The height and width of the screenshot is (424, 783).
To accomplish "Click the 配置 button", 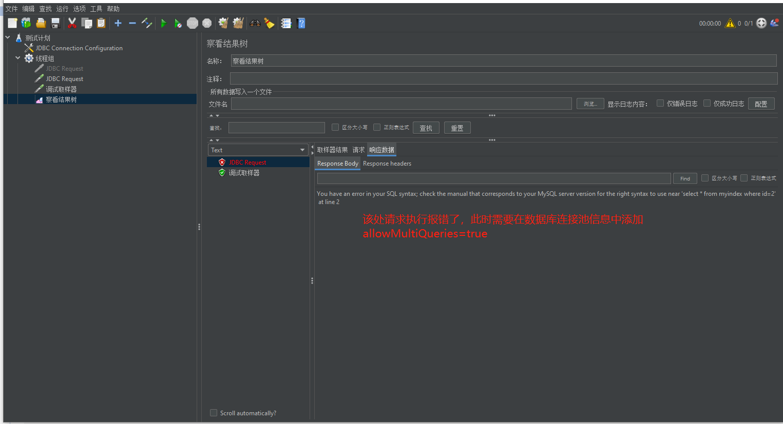I will [x=761, y=104].
